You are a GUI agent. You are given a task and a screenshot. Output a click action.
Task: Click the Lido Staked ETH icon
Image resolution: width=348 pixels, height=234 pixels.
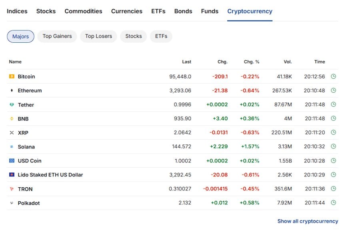(x=12, y=175)
